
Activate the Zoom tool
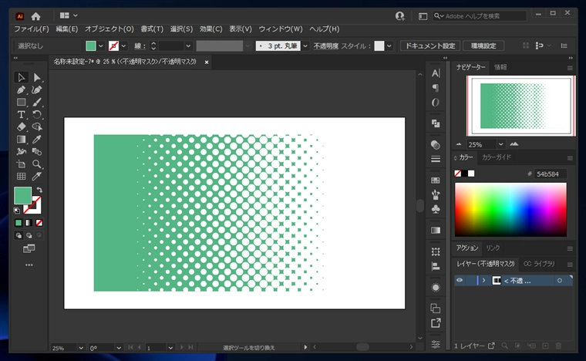tap(37, 164)
